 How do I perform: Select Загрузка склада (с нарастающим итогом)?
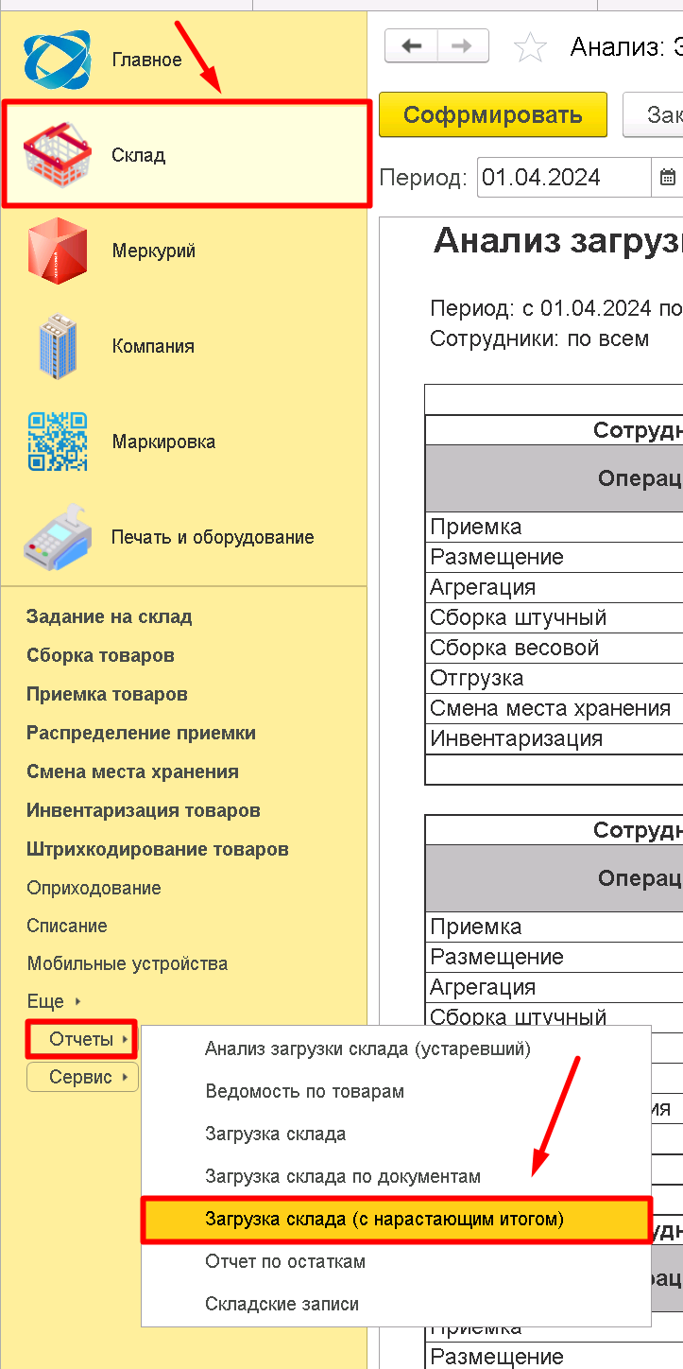(396, 1220)
